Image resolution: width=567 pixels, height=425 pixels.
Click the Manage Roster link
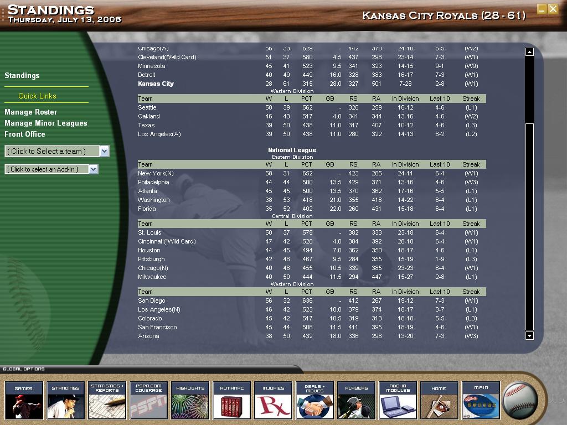pyautogui.click(x=31, y=112)
